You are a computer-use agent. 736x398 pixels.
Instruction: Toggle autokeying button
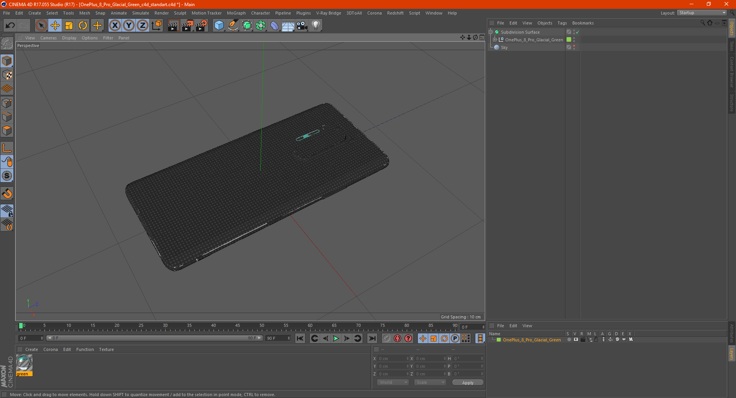(398, 338)
